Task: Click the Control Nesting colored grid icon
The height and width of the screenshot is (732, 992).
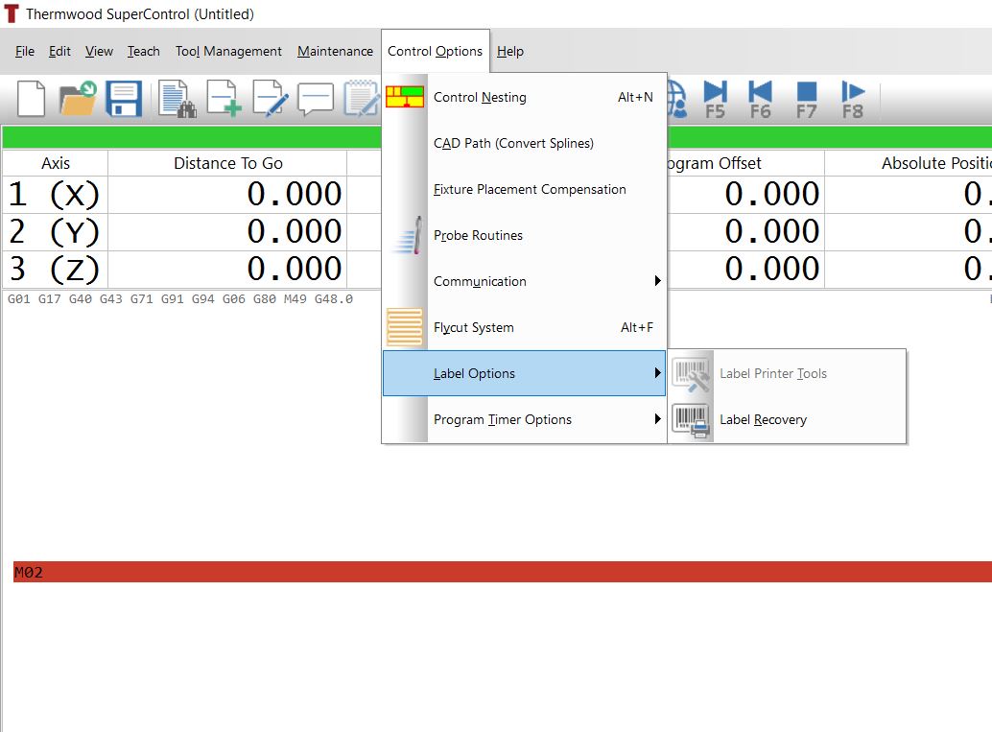Action: pyautogui.click(x=405, y=97)
